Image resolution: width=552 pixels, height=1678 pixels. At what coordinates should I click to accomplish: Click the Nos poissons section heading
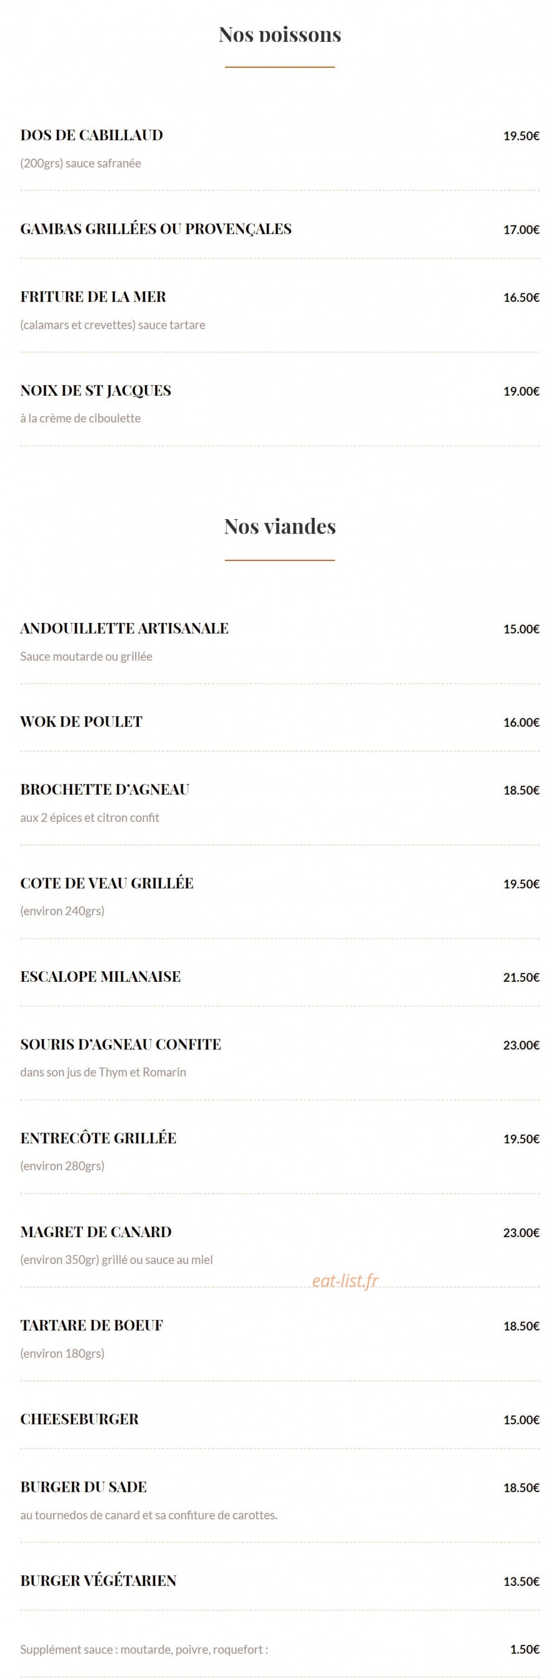(280, 35)
